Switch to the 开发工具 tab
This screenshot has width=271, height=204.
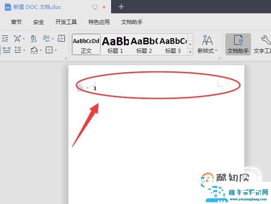pos(66,22)
